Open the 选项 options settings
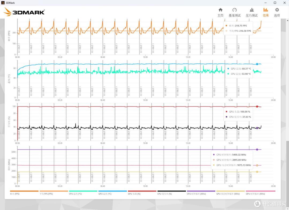This screenshot has height=210, width=289. [x=277, y=13]
